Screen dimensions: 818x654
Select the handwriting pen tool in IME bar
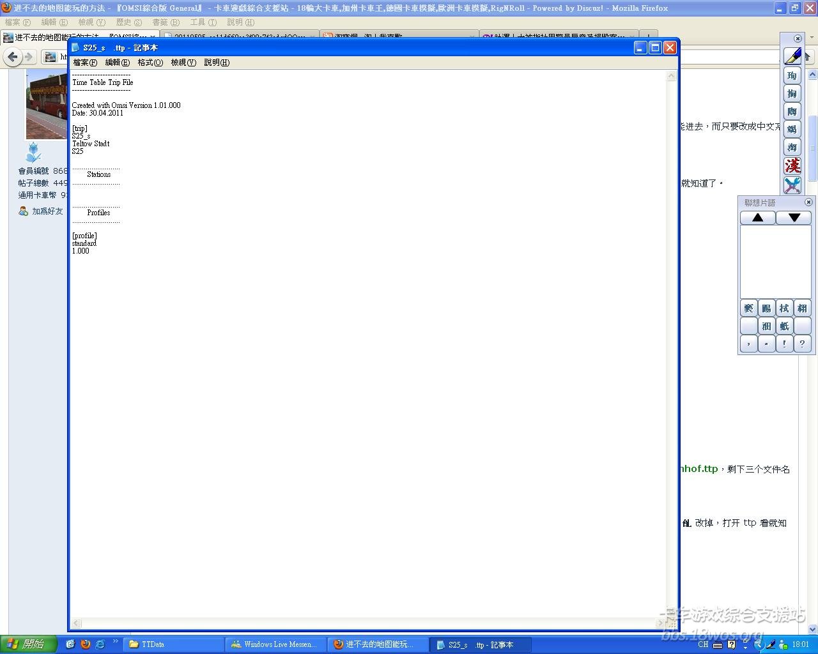tap(792, 56)
